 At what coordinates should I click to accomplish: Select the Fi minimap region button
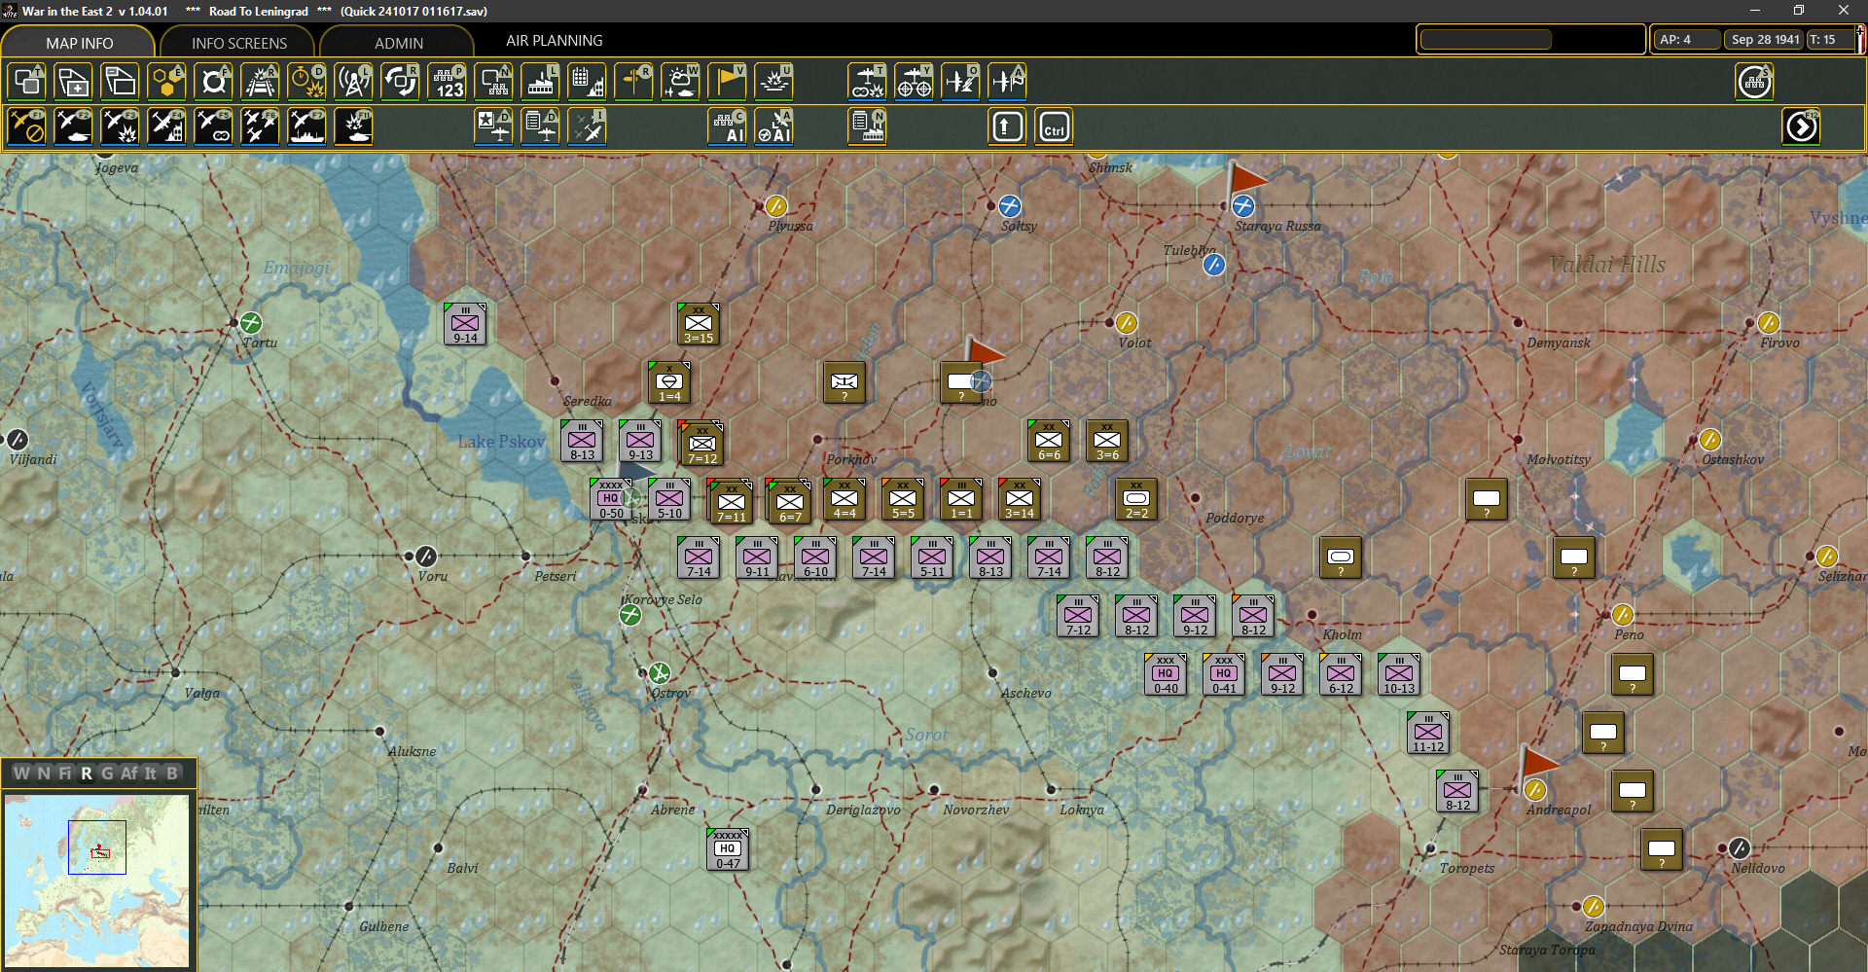(x=65, y=774)
